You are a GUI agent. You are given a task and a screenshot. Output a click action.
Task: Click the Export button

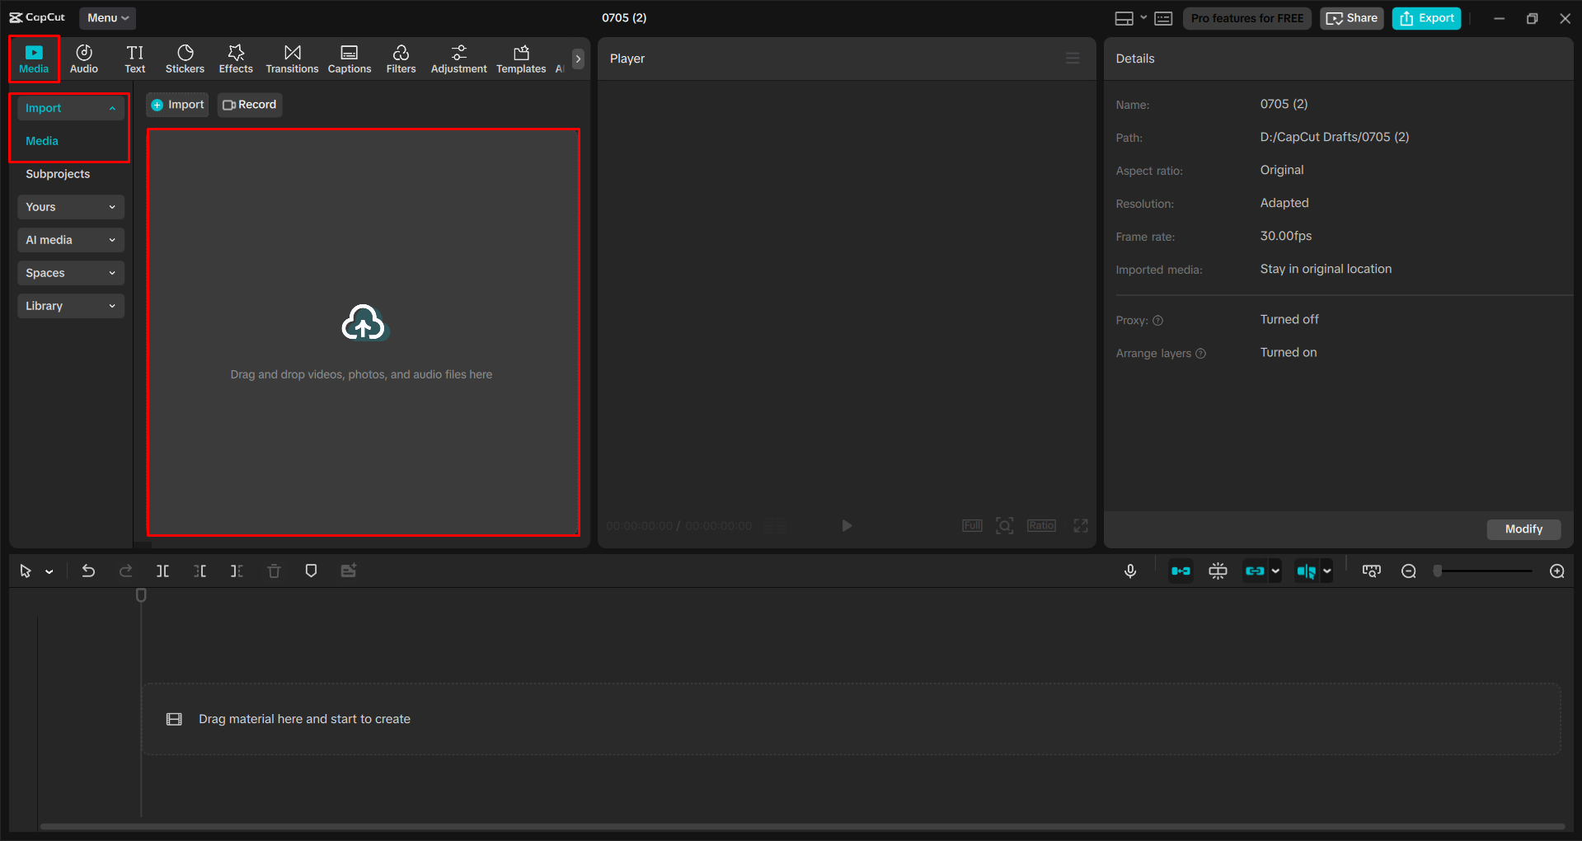(x=1425, y=17)
